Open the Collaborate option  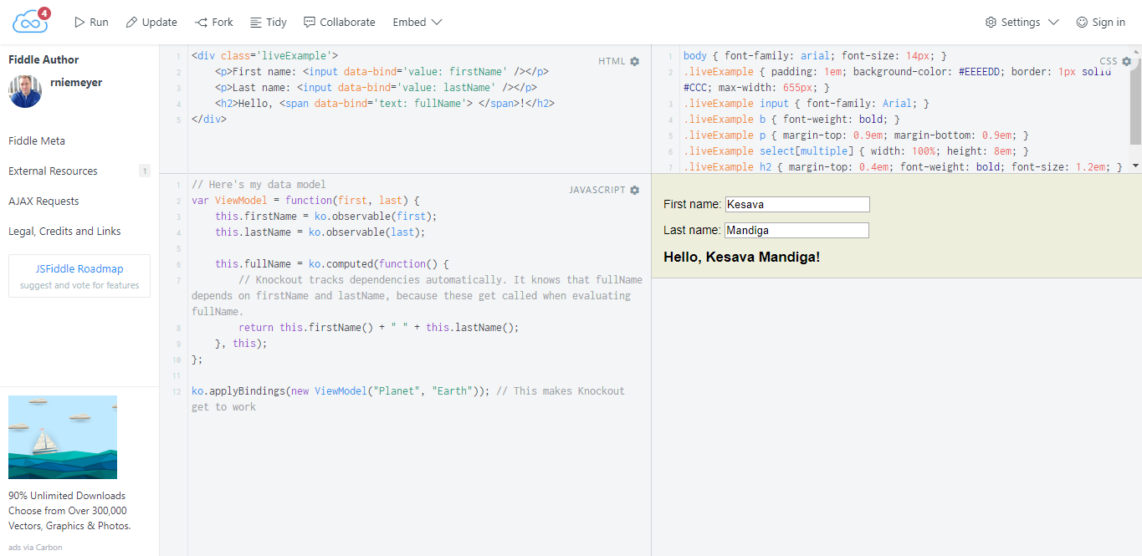[339, 22]
